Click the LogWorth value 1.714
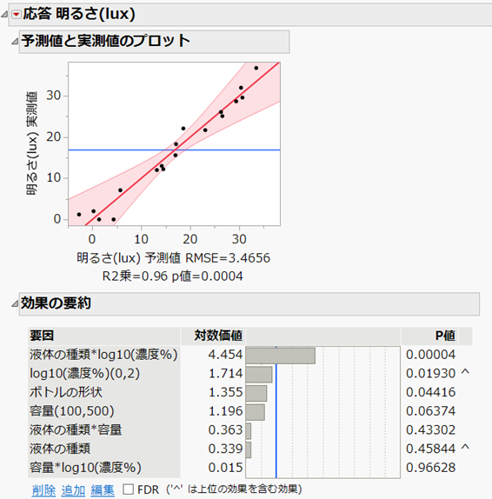This screenshot has width=492, height=499. pyautogui.click(x=225, y=373)
